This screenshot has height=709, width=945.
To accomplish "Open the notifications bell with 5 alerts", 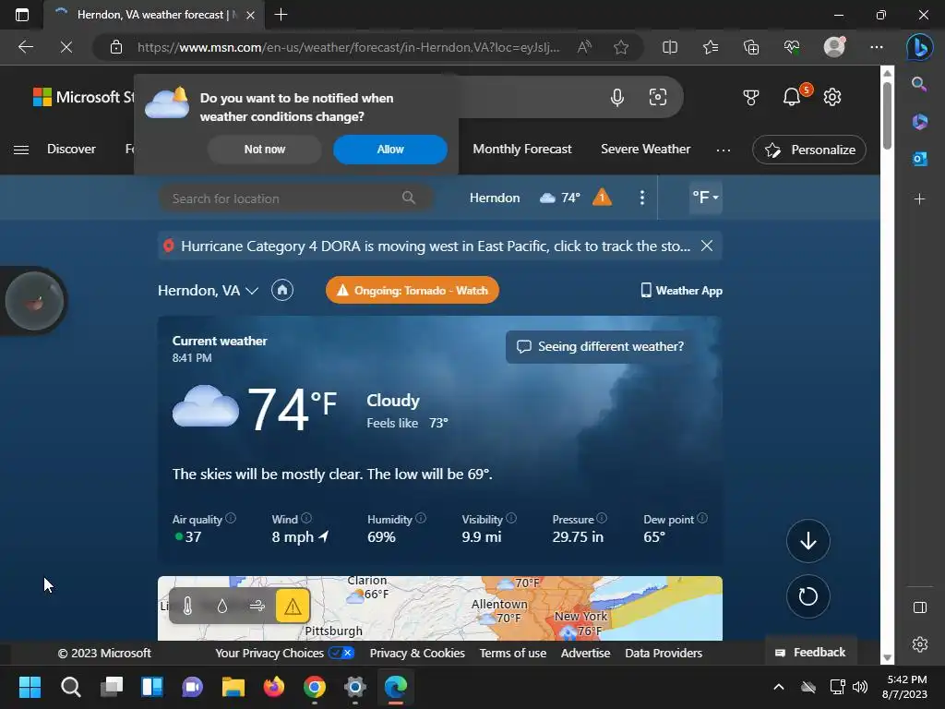I will coord(792,96).
